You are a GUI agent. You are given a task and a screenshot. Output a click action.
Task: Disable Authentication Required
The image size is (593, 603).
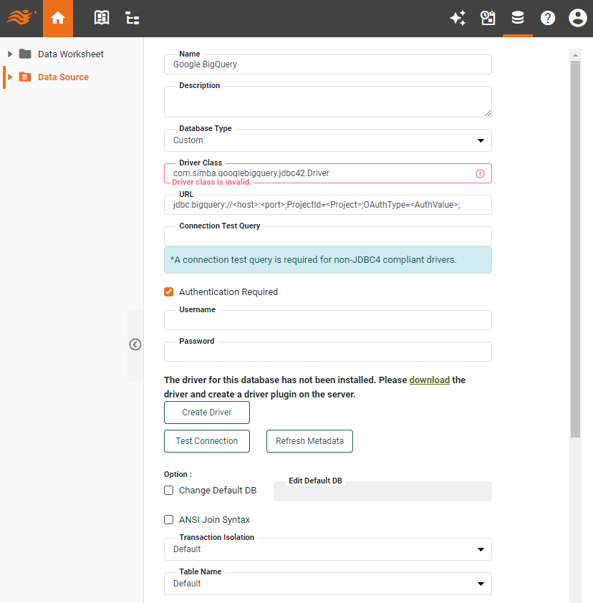(168, 291)
